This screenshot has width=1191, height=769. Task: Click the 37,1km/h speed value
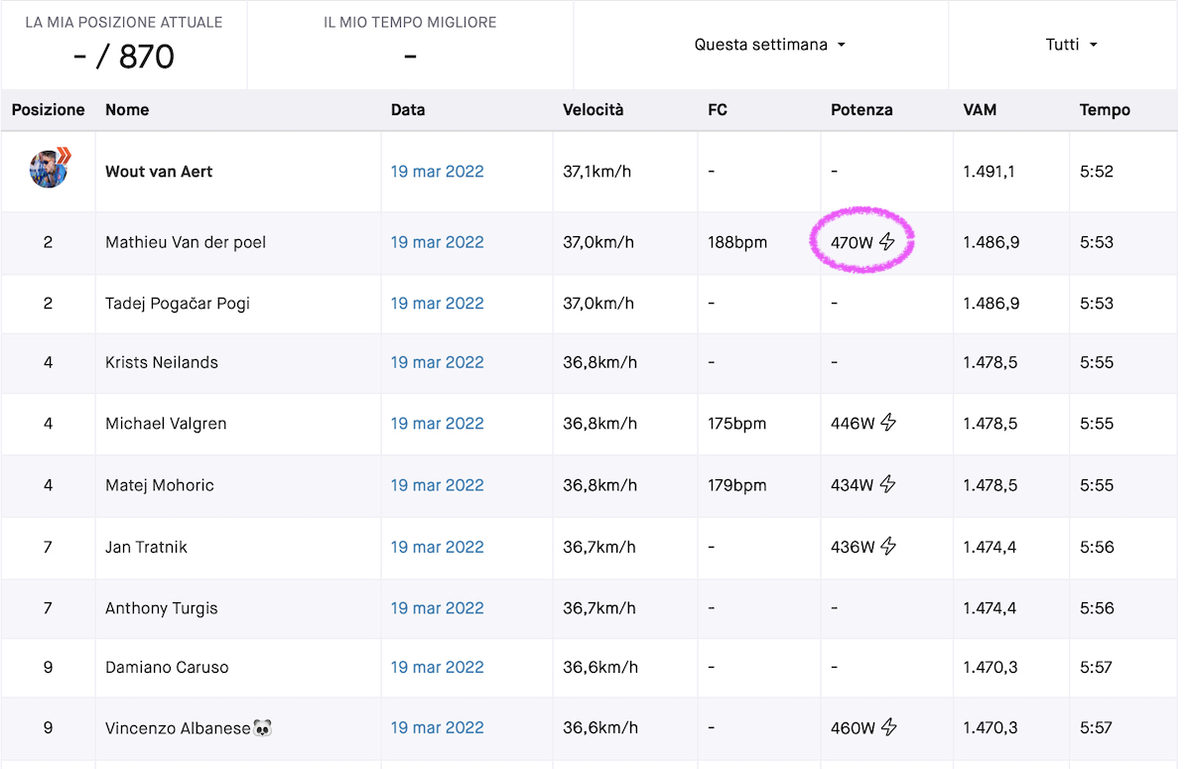click(x=598, y=172)
